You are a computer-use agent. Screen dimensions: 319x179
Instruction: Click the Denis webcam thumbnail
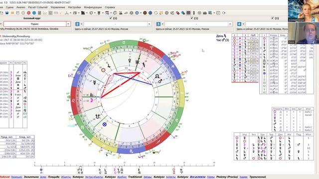click(x=304, y=33)
